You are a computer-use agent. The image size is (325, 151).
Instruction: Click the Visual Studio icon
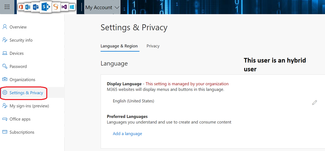(x=64, y=7)
